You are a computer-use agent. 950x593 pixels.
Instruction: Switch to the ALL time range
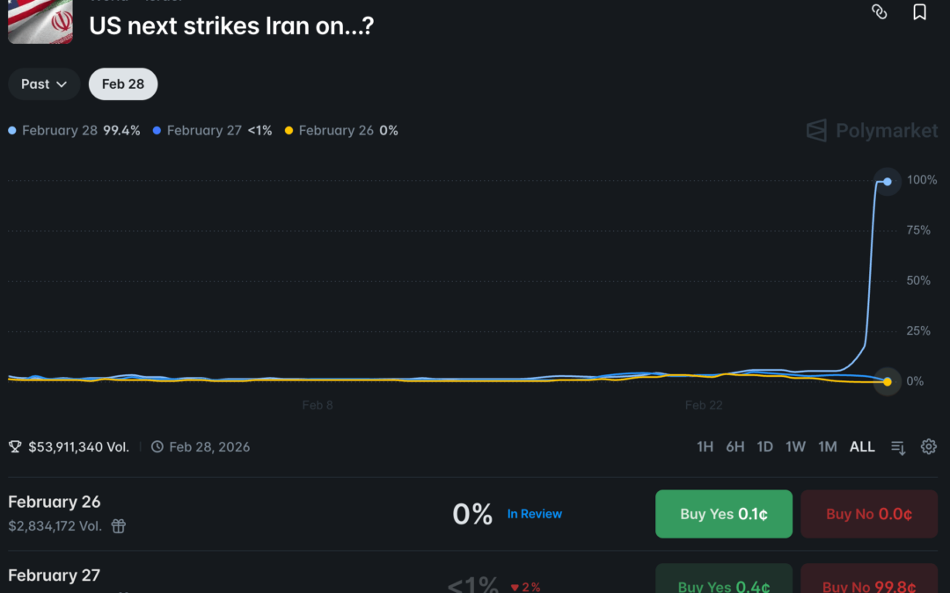(862, 446)
